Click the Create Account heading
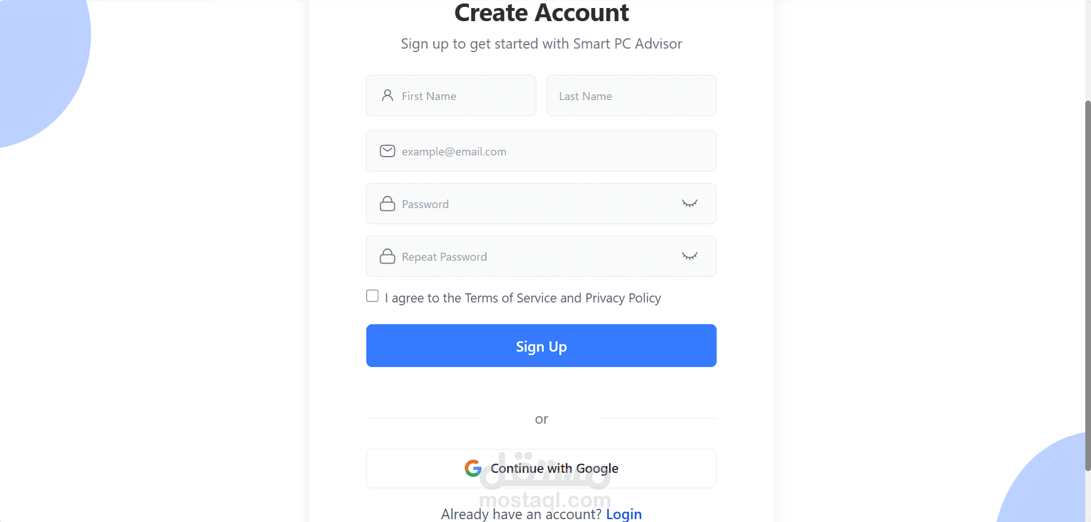 point(541,13)
